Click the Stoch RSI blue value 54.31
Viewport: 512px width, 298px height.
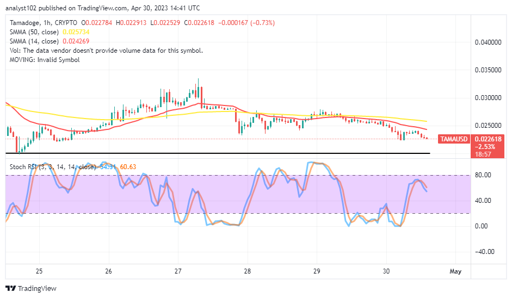click(108, 167)
